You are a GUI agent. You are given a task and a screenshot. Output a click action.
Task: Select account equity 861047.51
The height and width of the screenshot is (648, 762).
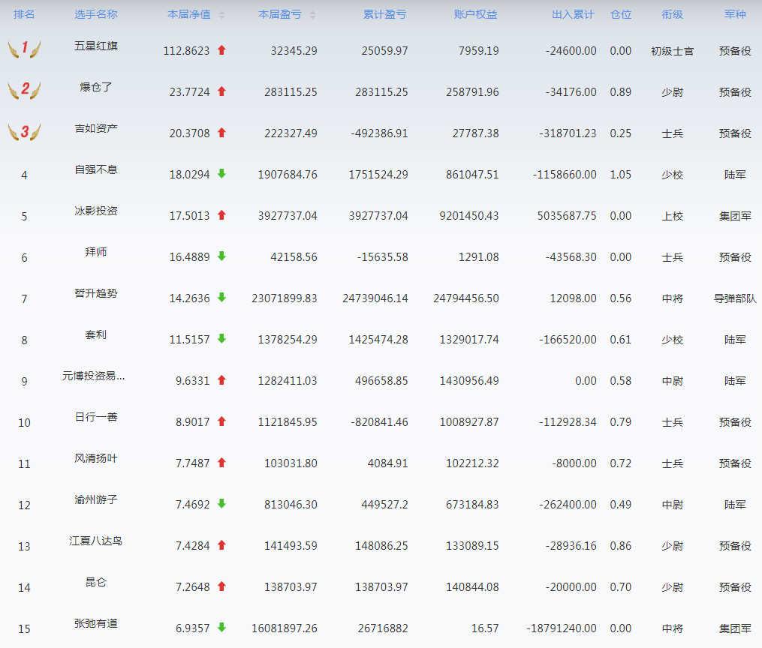point(472,175)
